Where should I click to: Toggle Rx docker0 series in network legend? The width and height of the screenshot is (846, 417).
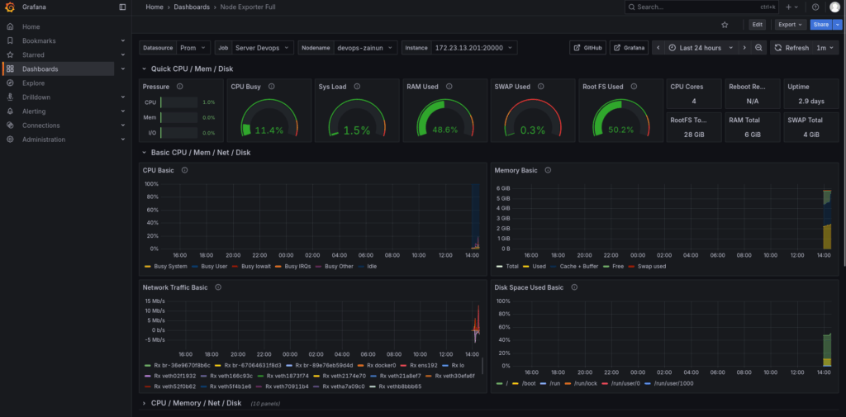click(382, 364)
